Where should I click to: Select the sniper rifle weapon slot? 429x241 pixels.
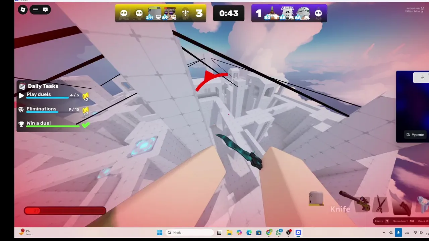(355, 201)
